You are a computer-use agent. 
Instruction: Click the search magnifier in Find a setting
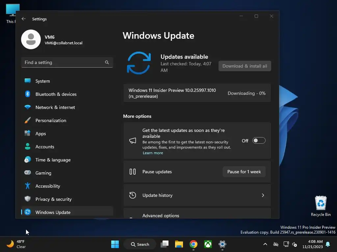coord(107,62)
